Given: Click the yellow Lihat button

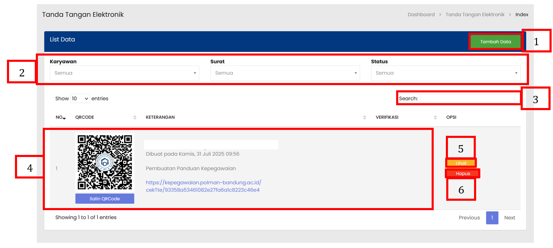Looking at the screenshot, I should (461, 163).
